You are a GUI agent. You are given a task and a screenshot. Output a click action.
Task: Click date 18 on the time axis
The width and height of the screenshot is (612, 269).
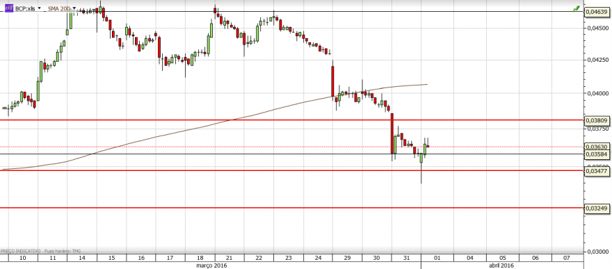click(200, 258)
